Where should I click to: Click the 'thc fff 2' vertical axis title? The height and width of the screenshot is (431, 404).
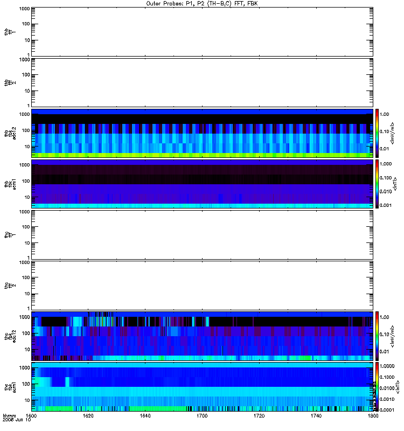click(10, 286)
